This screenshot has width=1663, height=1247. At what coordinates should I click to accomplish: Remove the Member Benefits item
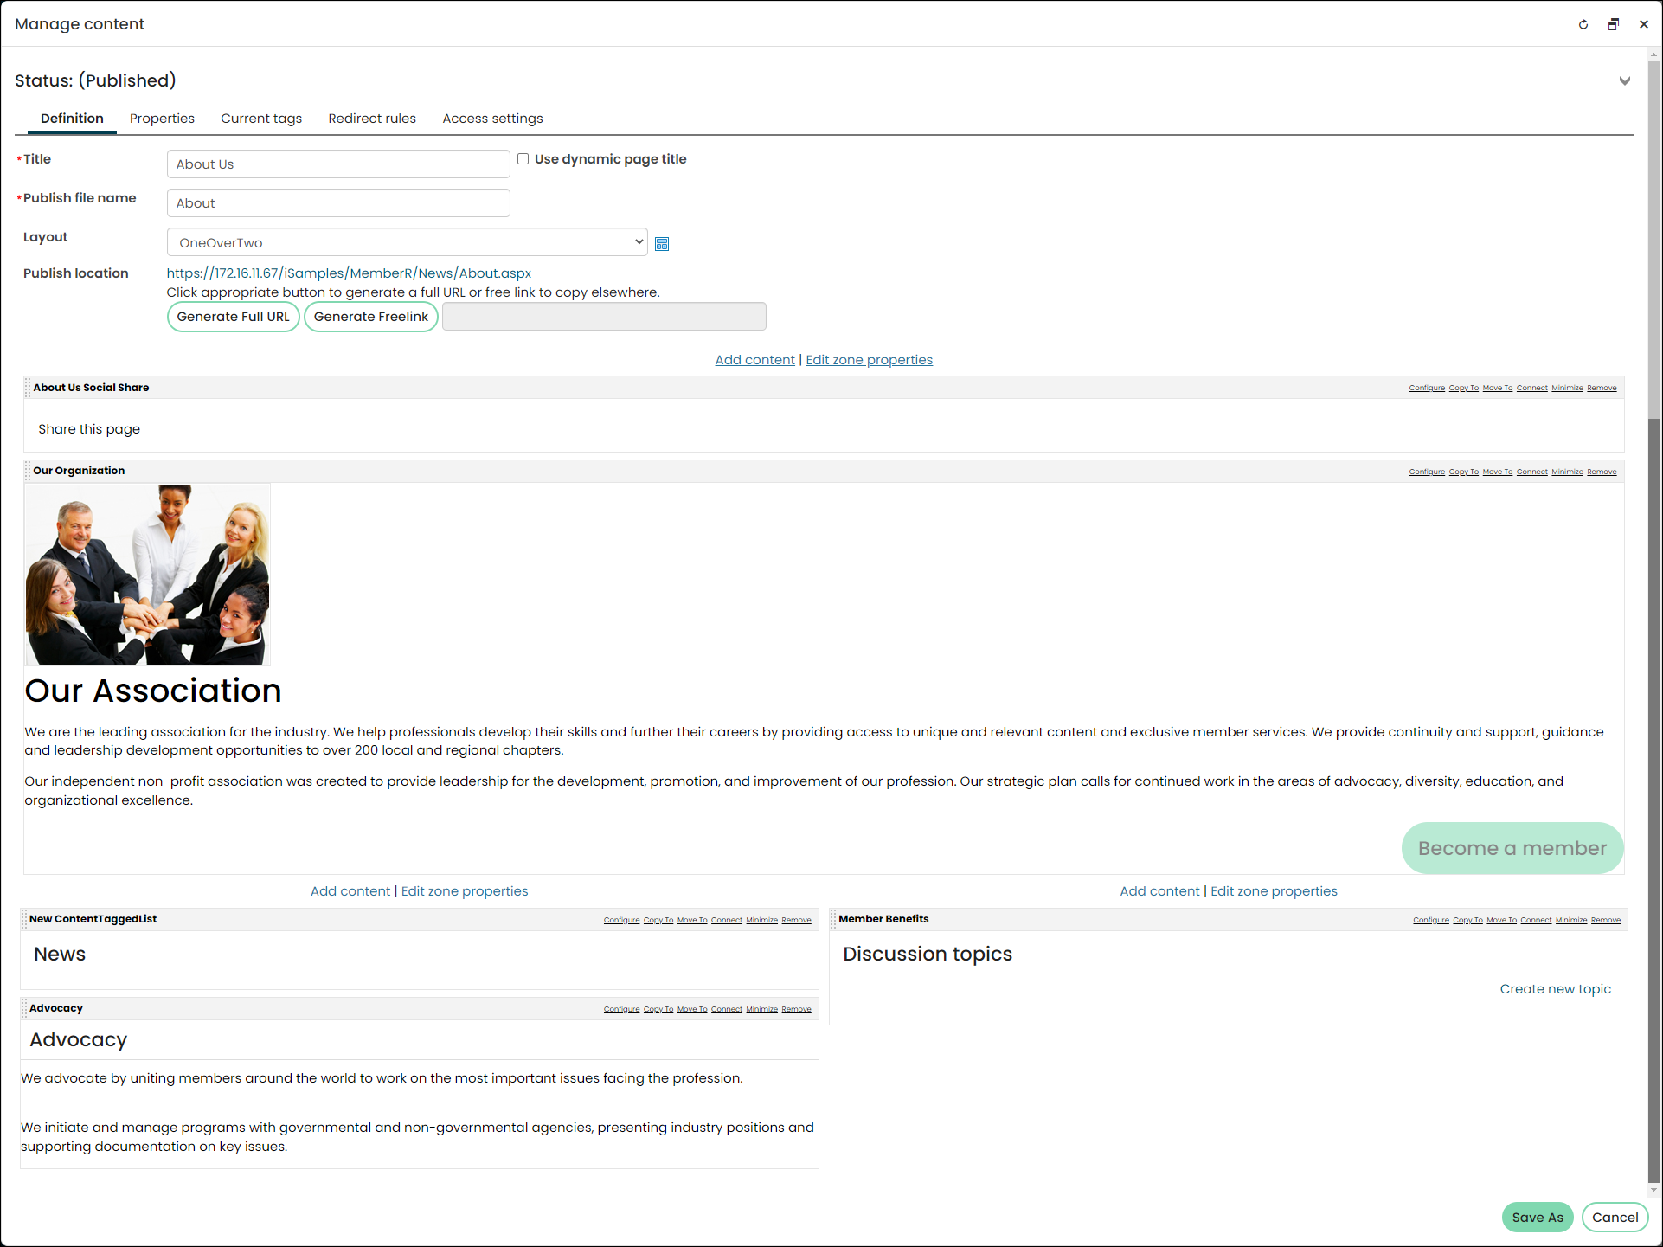[1606, 920]
